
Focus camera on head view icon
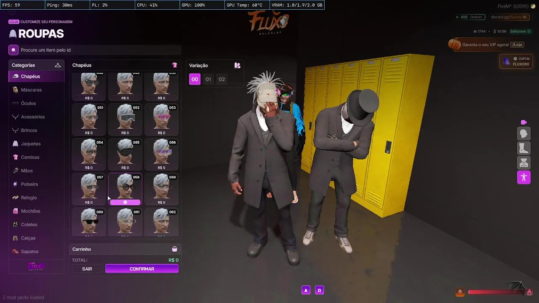coord(524,134)
